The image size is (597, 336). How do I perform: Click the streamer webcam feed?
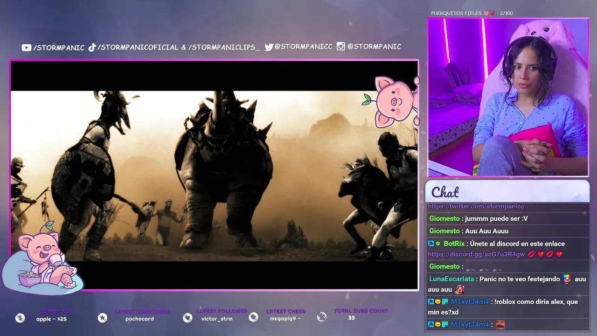[x=508, y=98]
